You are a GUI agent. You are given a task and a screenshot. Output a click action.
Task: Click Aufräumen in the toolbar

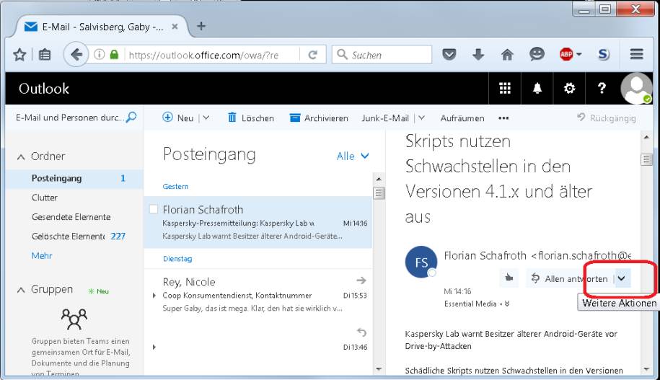462,118
